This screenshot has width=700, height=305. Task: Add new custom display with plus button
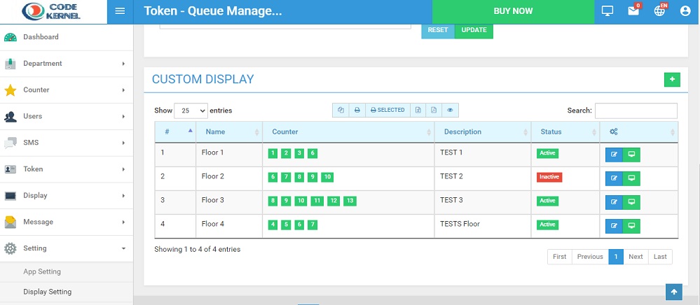point(672,79)
